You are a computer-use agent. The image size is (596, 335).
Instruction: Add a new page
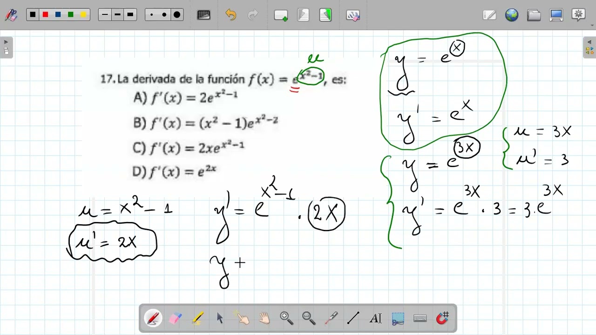[281, 15]
